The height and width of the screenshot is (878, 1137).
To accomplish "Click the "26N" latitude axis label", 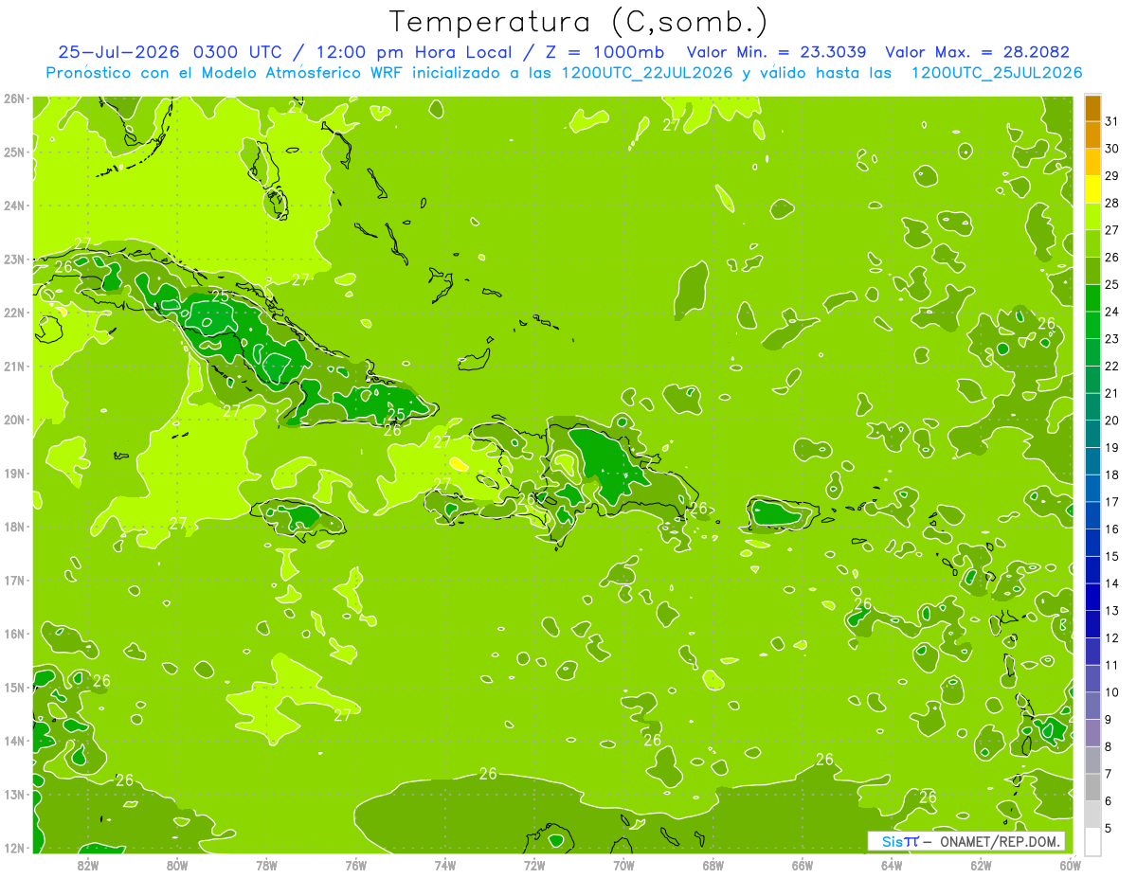I will point(13,99).
